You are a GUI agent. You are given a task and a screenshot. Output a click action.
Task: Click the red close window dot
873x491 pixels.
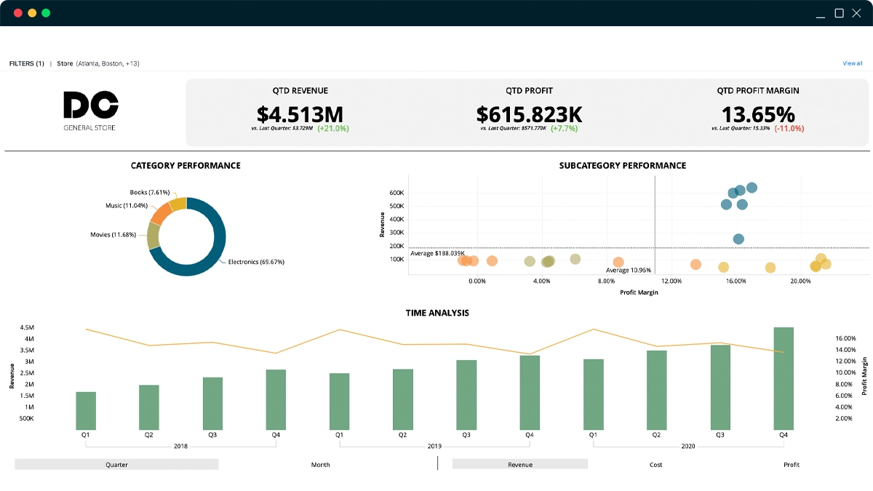pos(18,13)
